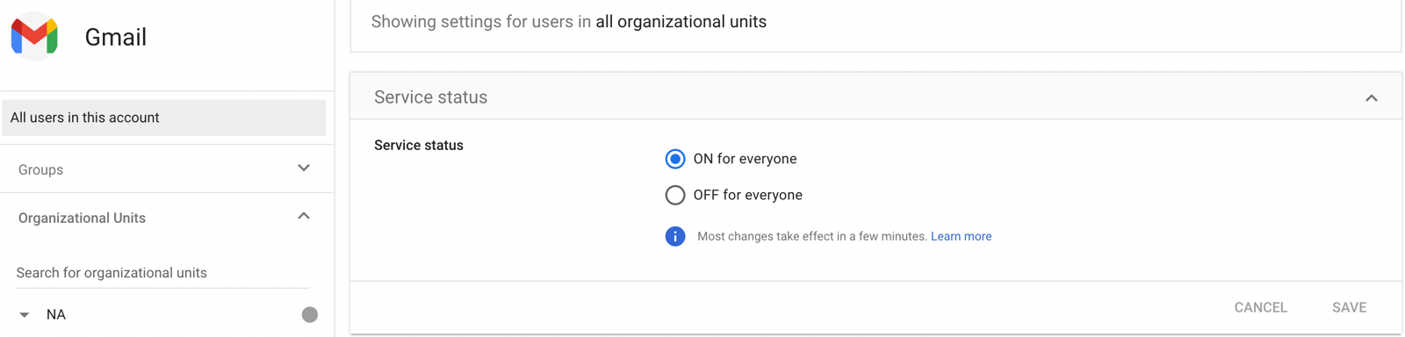Expand the Groups section chevron
1405x337 pixels.
(304, 168)
